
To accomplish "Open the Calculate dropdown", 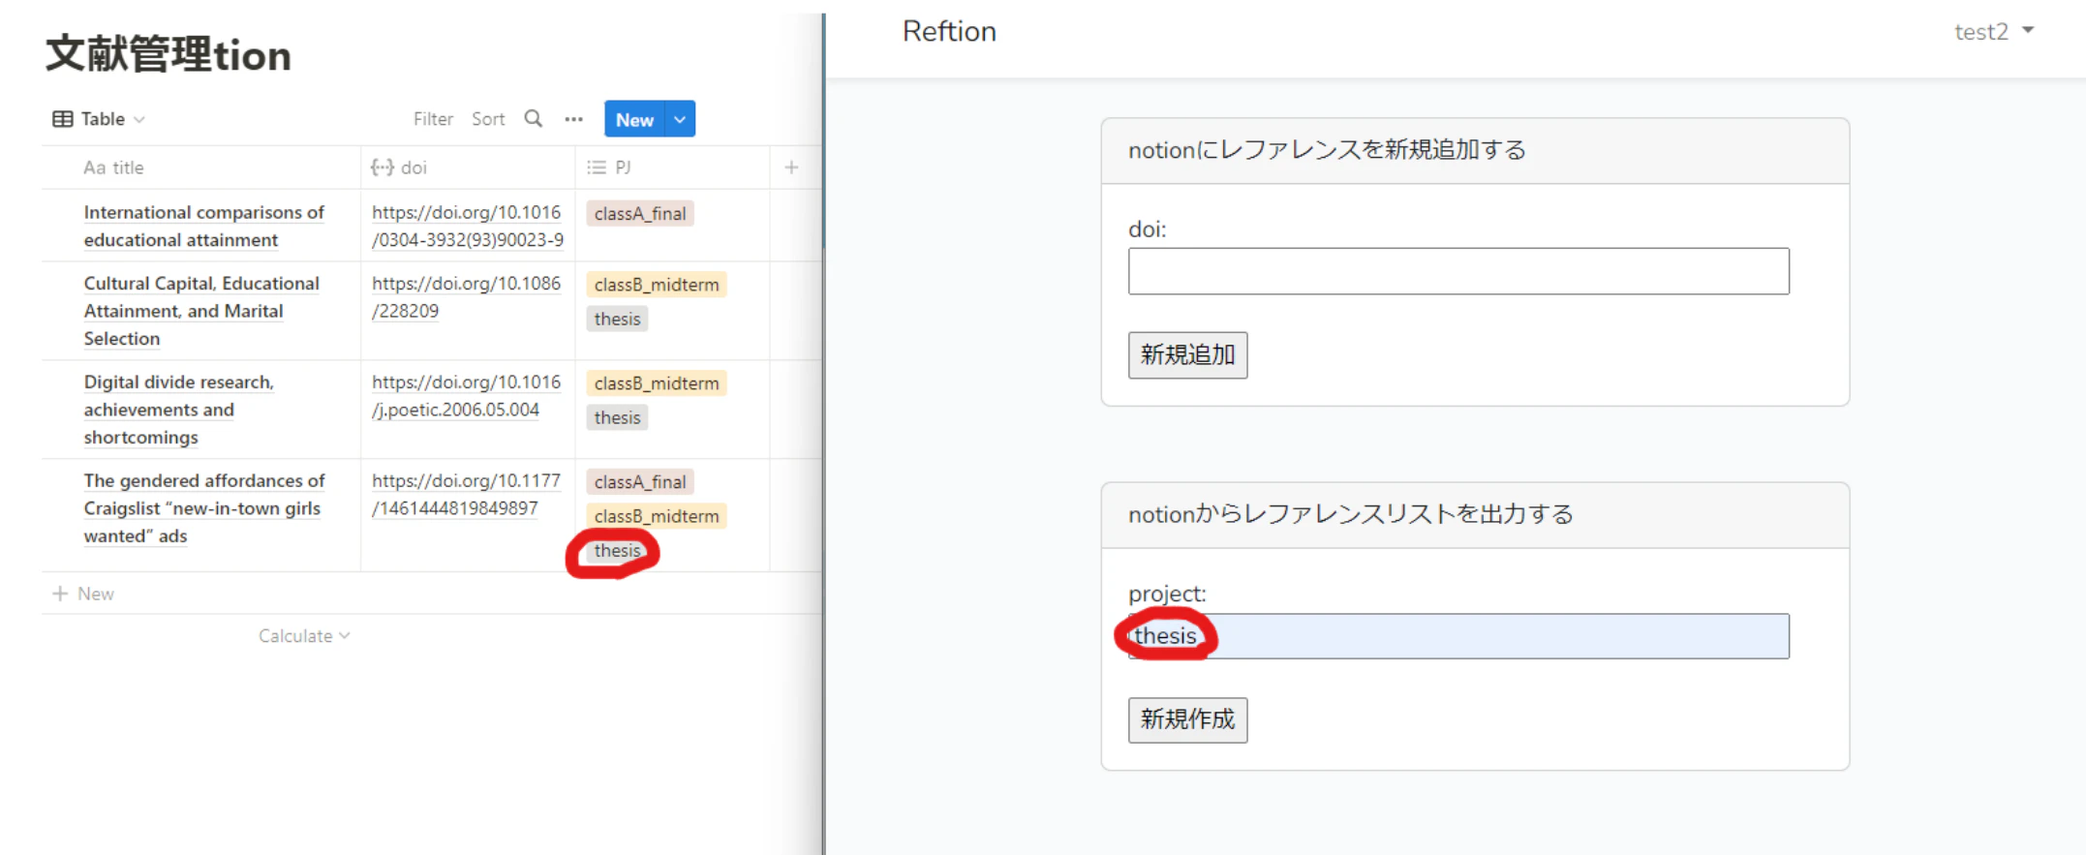I will [x=304, y=636].
